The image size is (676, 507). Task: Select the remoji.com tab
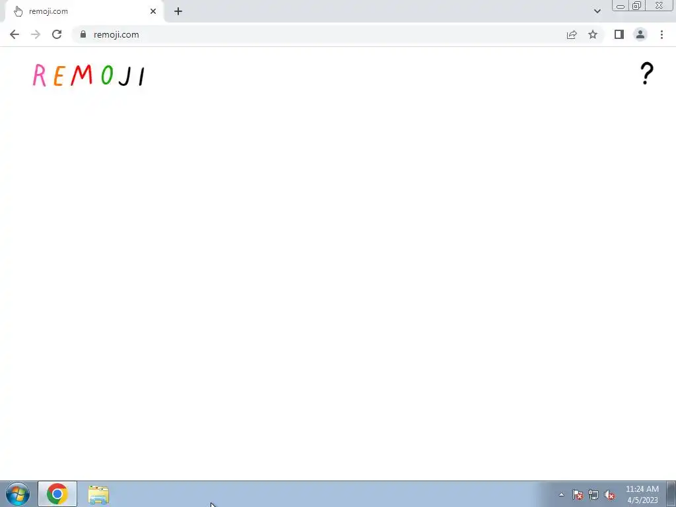[84, 11]
